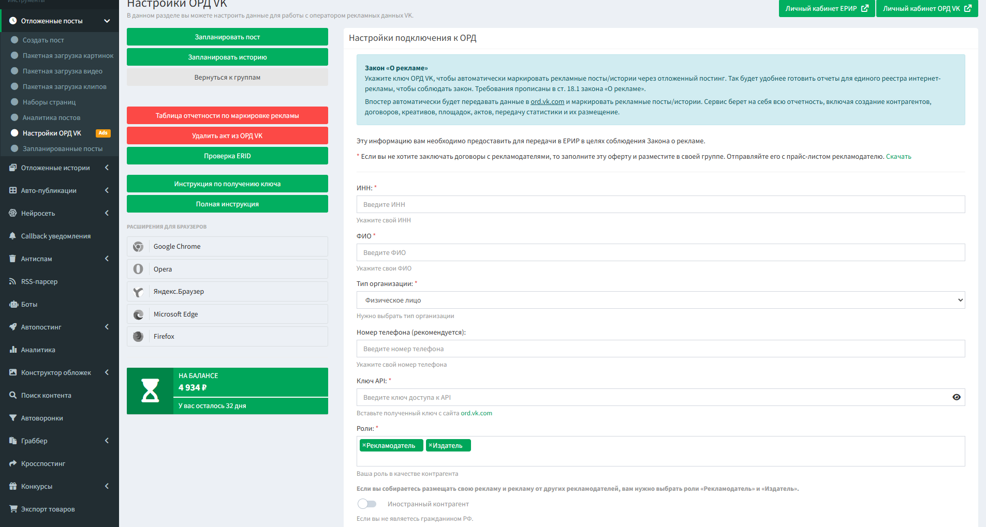Click the Microsoft Edge extension icon
This screenshot has height=527, width=986.
[138, 314]
